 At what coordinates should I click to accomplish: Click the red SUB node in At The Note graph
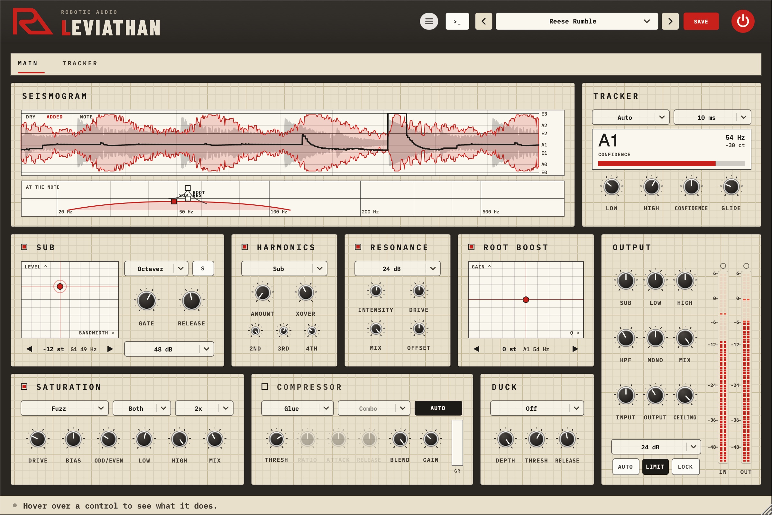point(174,201)
